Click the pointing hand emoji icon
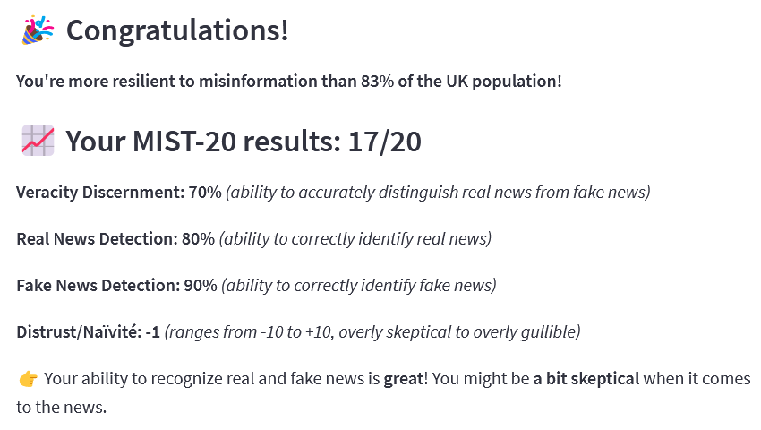The height and width of the screenshot is (430, 761). pos(28,379)
